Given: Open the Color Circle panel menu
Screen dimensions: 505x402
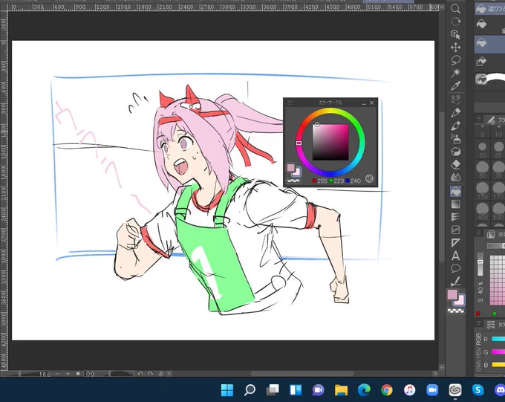Looking at the screenshot, I should [x=290, y=103].
